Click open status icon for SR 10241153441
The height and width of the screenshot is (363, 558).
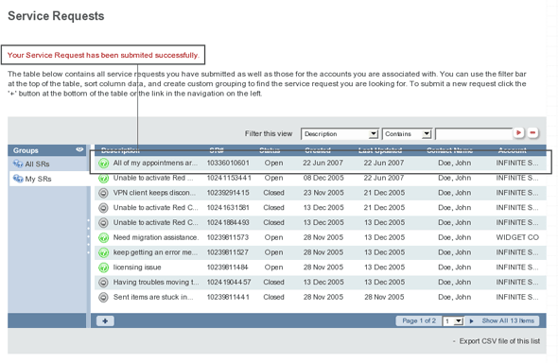point(103,178)
